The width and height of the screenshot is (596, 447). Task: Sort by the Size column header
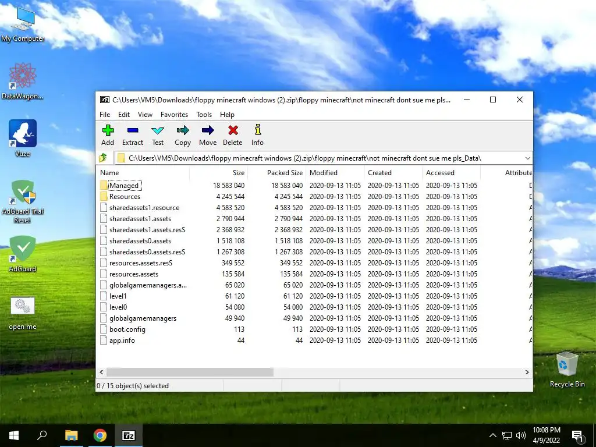(x=219, y=172)
